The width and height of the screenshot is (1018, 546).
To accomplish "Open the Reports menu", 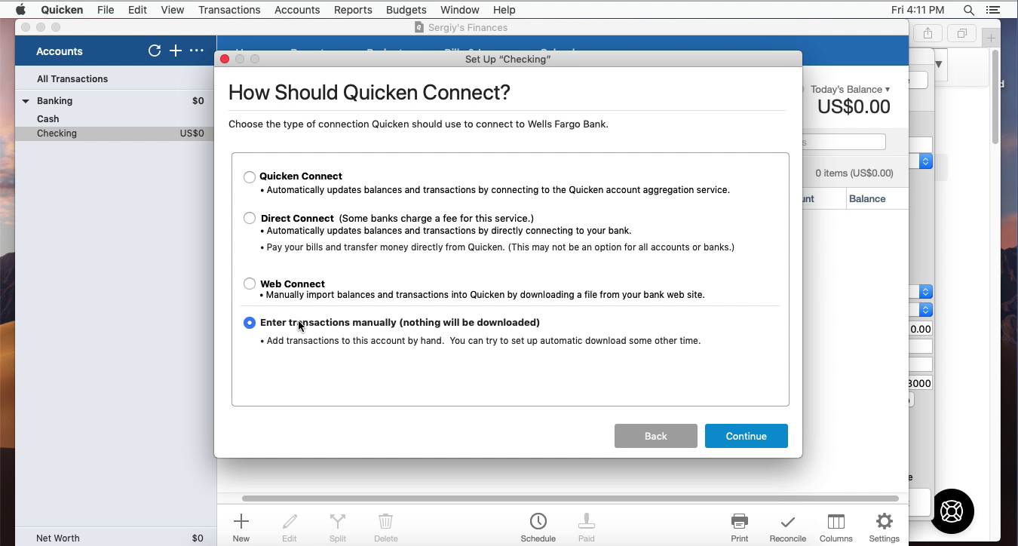I will [x=353, y=10].
